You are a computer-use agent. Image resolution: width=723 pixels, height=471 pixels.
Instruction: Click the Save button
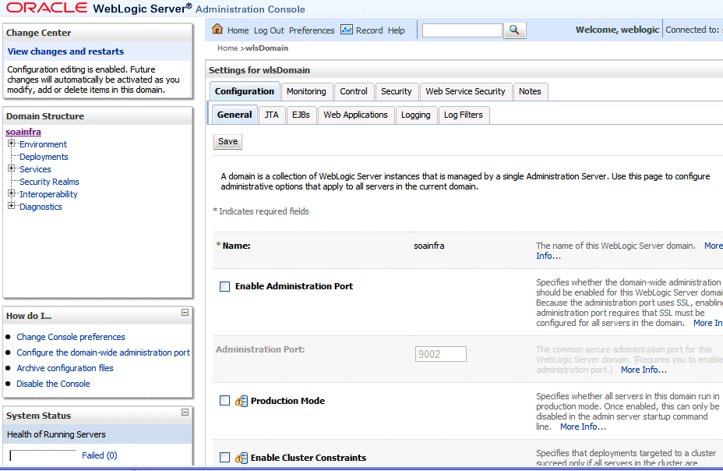click(x=227, y=142)
